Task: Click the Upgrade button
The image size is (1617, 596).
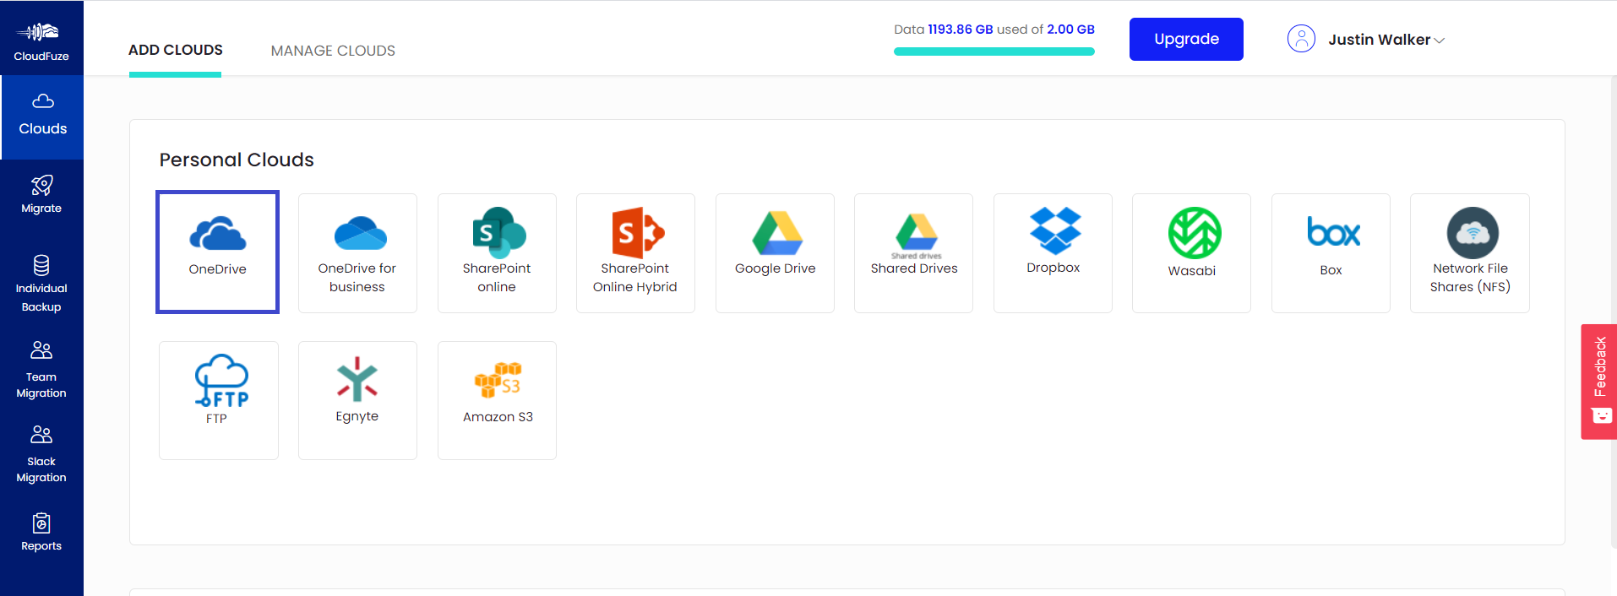Action: point(1186,39)
